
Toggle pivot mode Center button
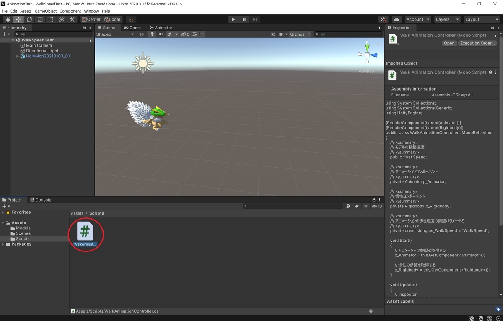91,19
